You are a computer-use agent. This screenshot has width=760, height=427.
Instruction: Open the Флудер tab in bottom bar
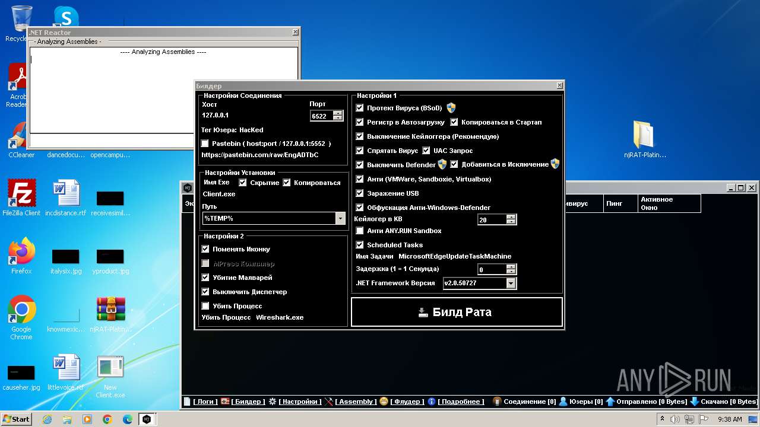407,401
